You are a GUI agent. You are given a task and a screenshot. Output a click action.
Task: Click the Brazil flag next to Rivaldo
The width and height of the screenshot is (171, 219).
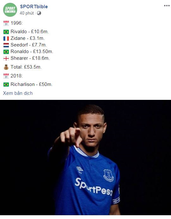point(6,32)
